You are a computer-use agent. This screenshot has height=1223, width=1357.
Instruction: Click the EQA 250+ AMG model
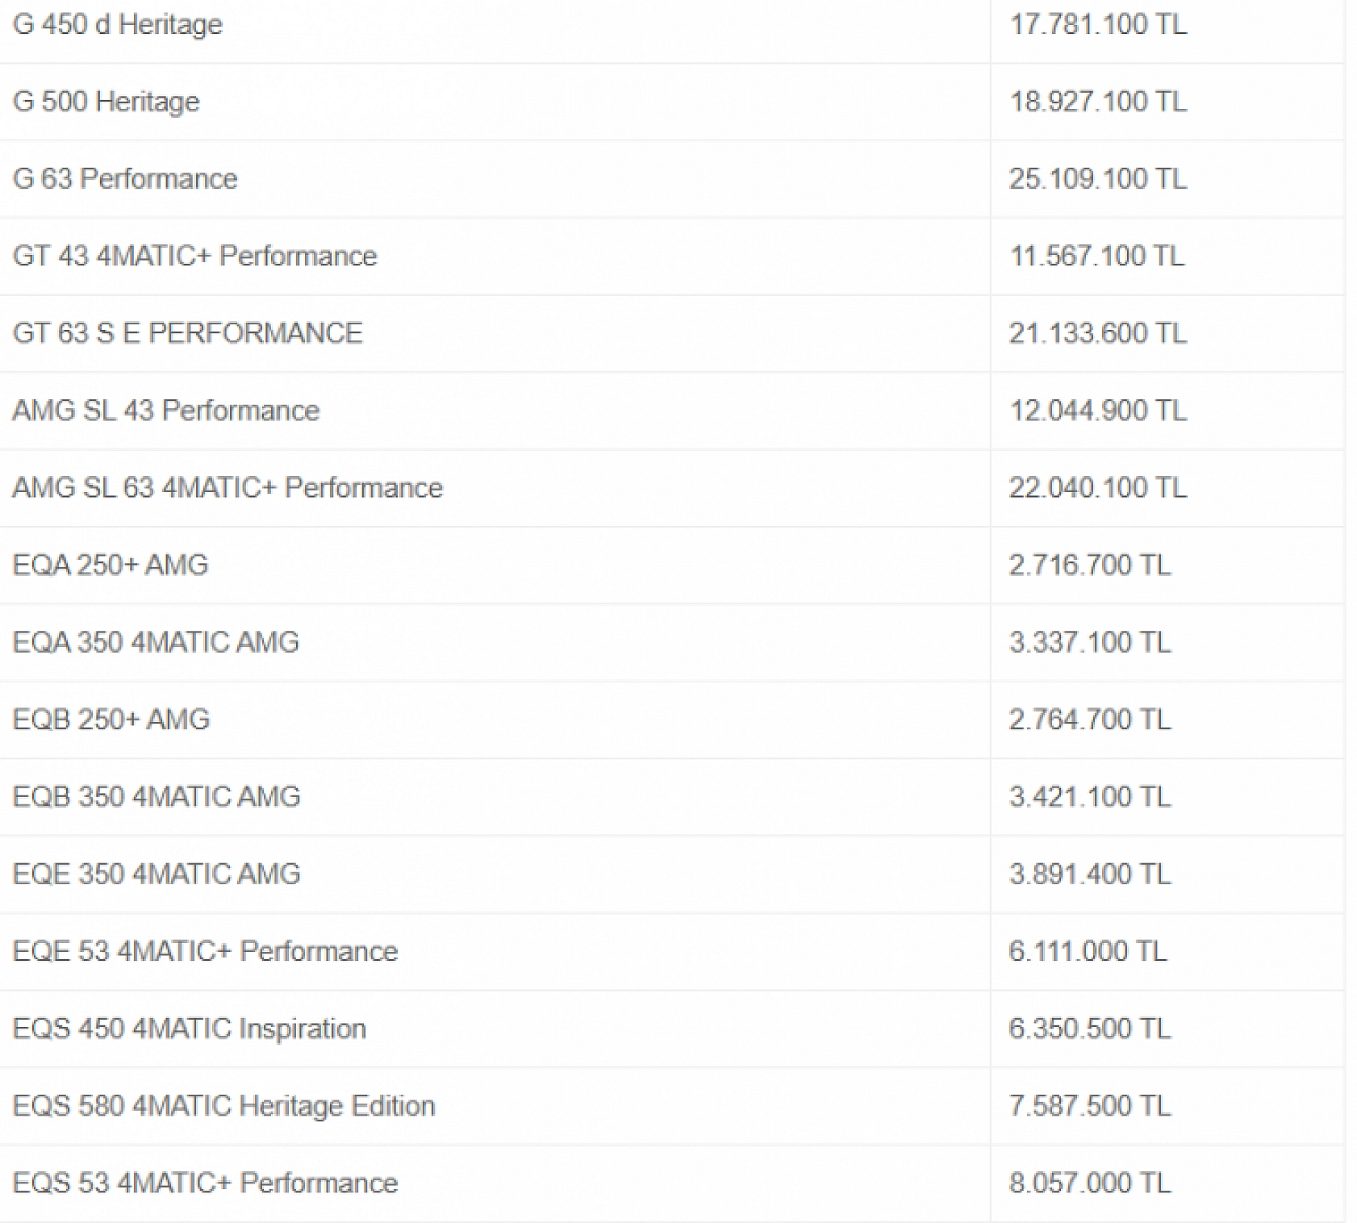pyautogui.click(x=111, y=565)
